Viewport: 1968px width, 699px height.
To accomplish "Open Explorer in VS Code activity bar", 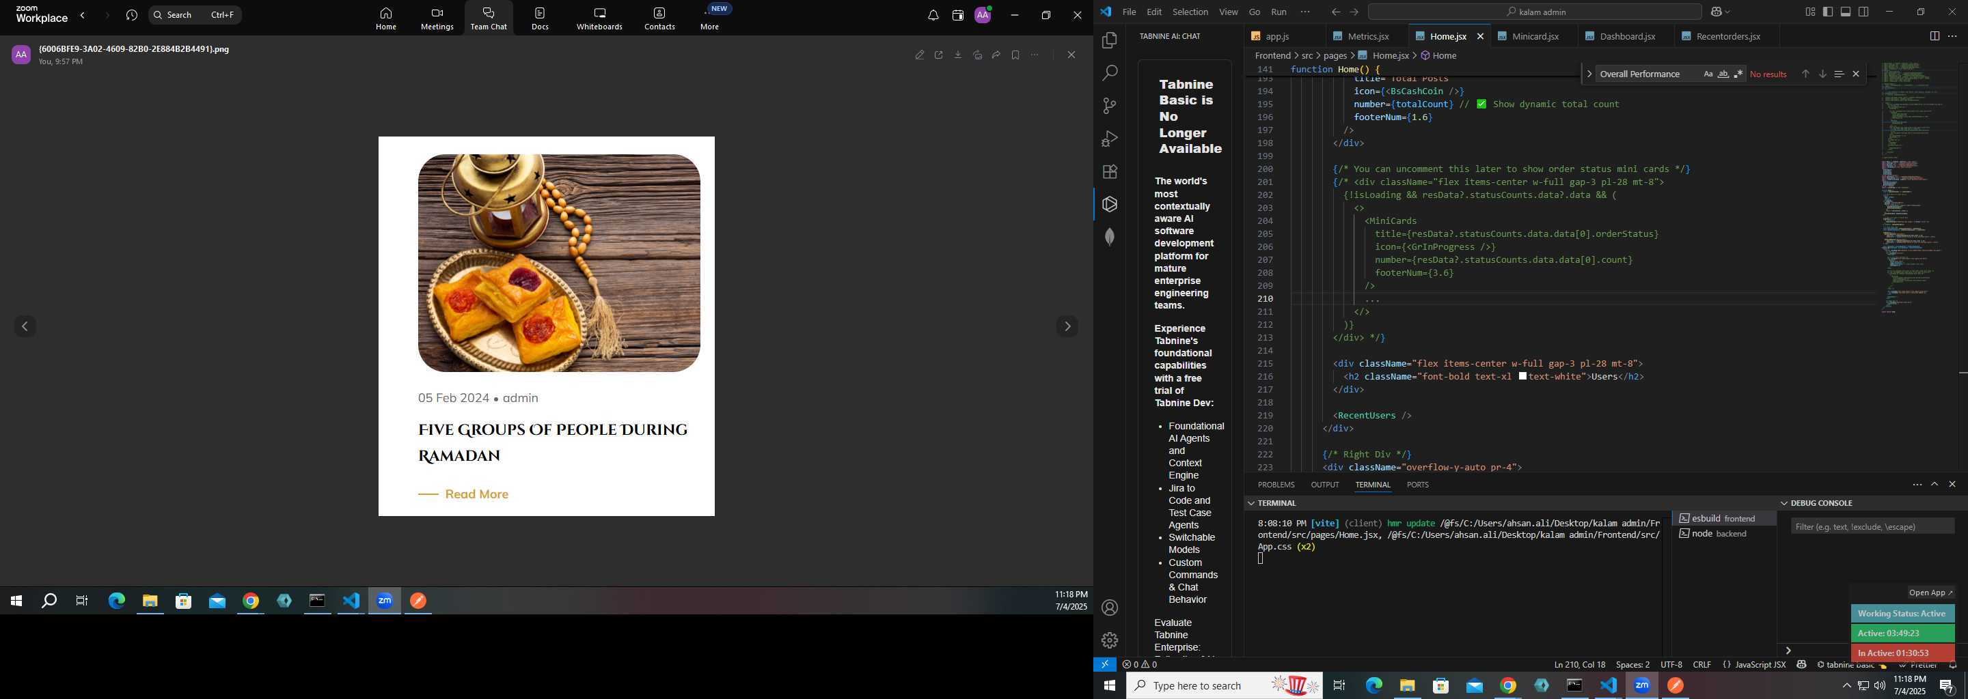I will click(x=1109, y=40).
